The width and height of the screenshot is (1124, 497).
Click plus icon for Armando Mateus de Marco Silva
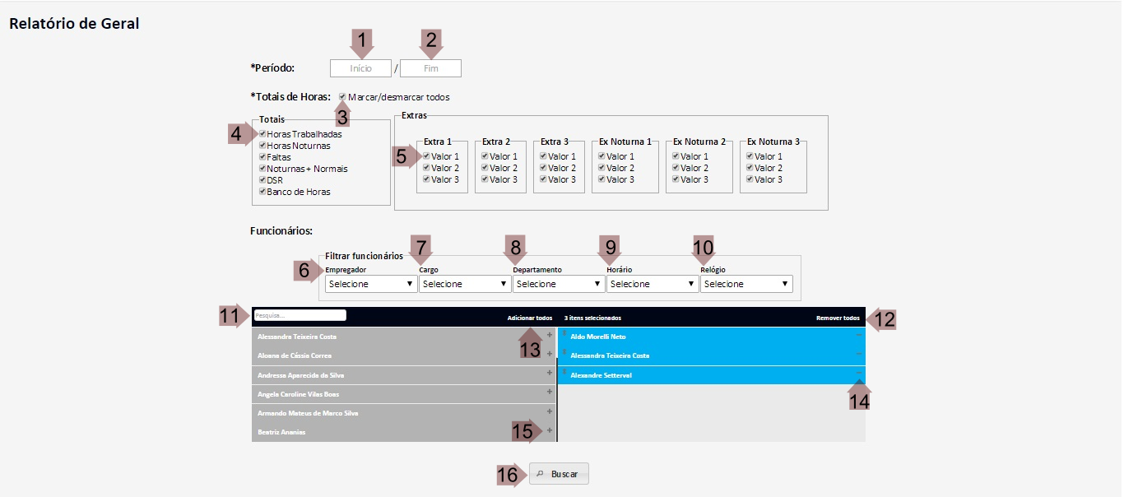pyautogui.click(x=550, y=411)
